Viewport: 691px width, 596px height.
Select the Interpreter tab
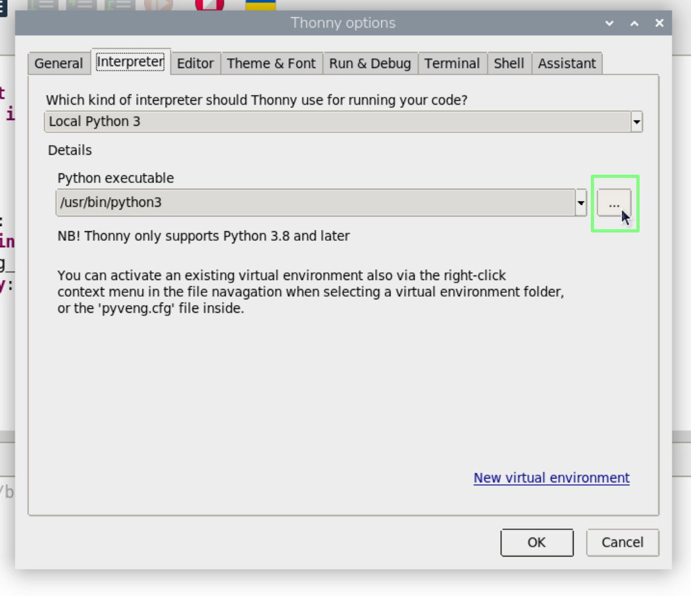click(130, 62)
